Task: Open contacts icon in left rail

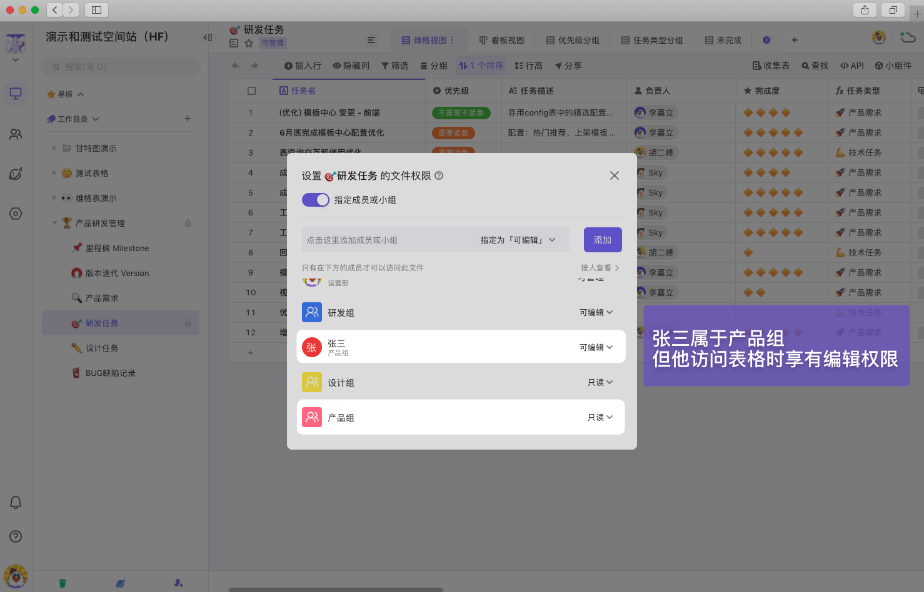Action: [16, 134]
